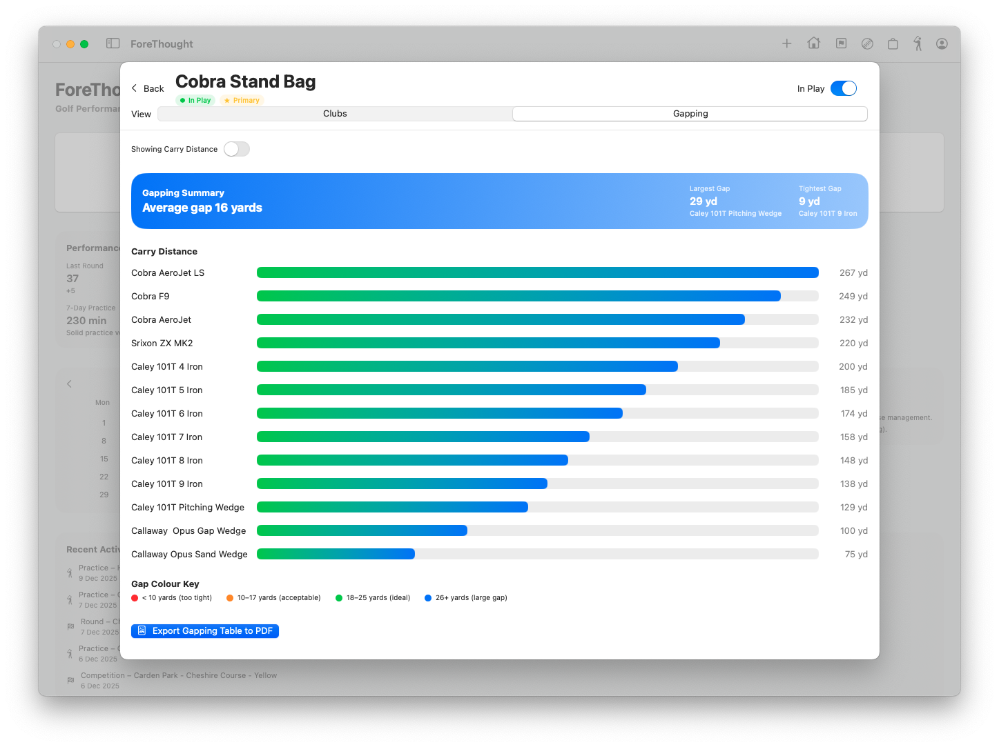The height and width of the screenshot is (747, 999).
Task: Click the Carry Distance section heading
Action: pyautogui.click(x=164, y=251)
